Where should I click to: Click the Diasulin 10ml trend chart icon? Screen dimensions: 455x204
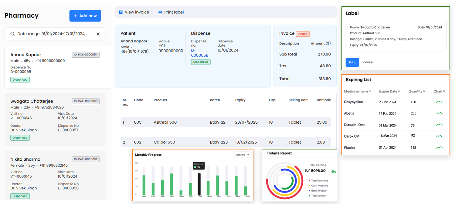(x=439, y=125)
